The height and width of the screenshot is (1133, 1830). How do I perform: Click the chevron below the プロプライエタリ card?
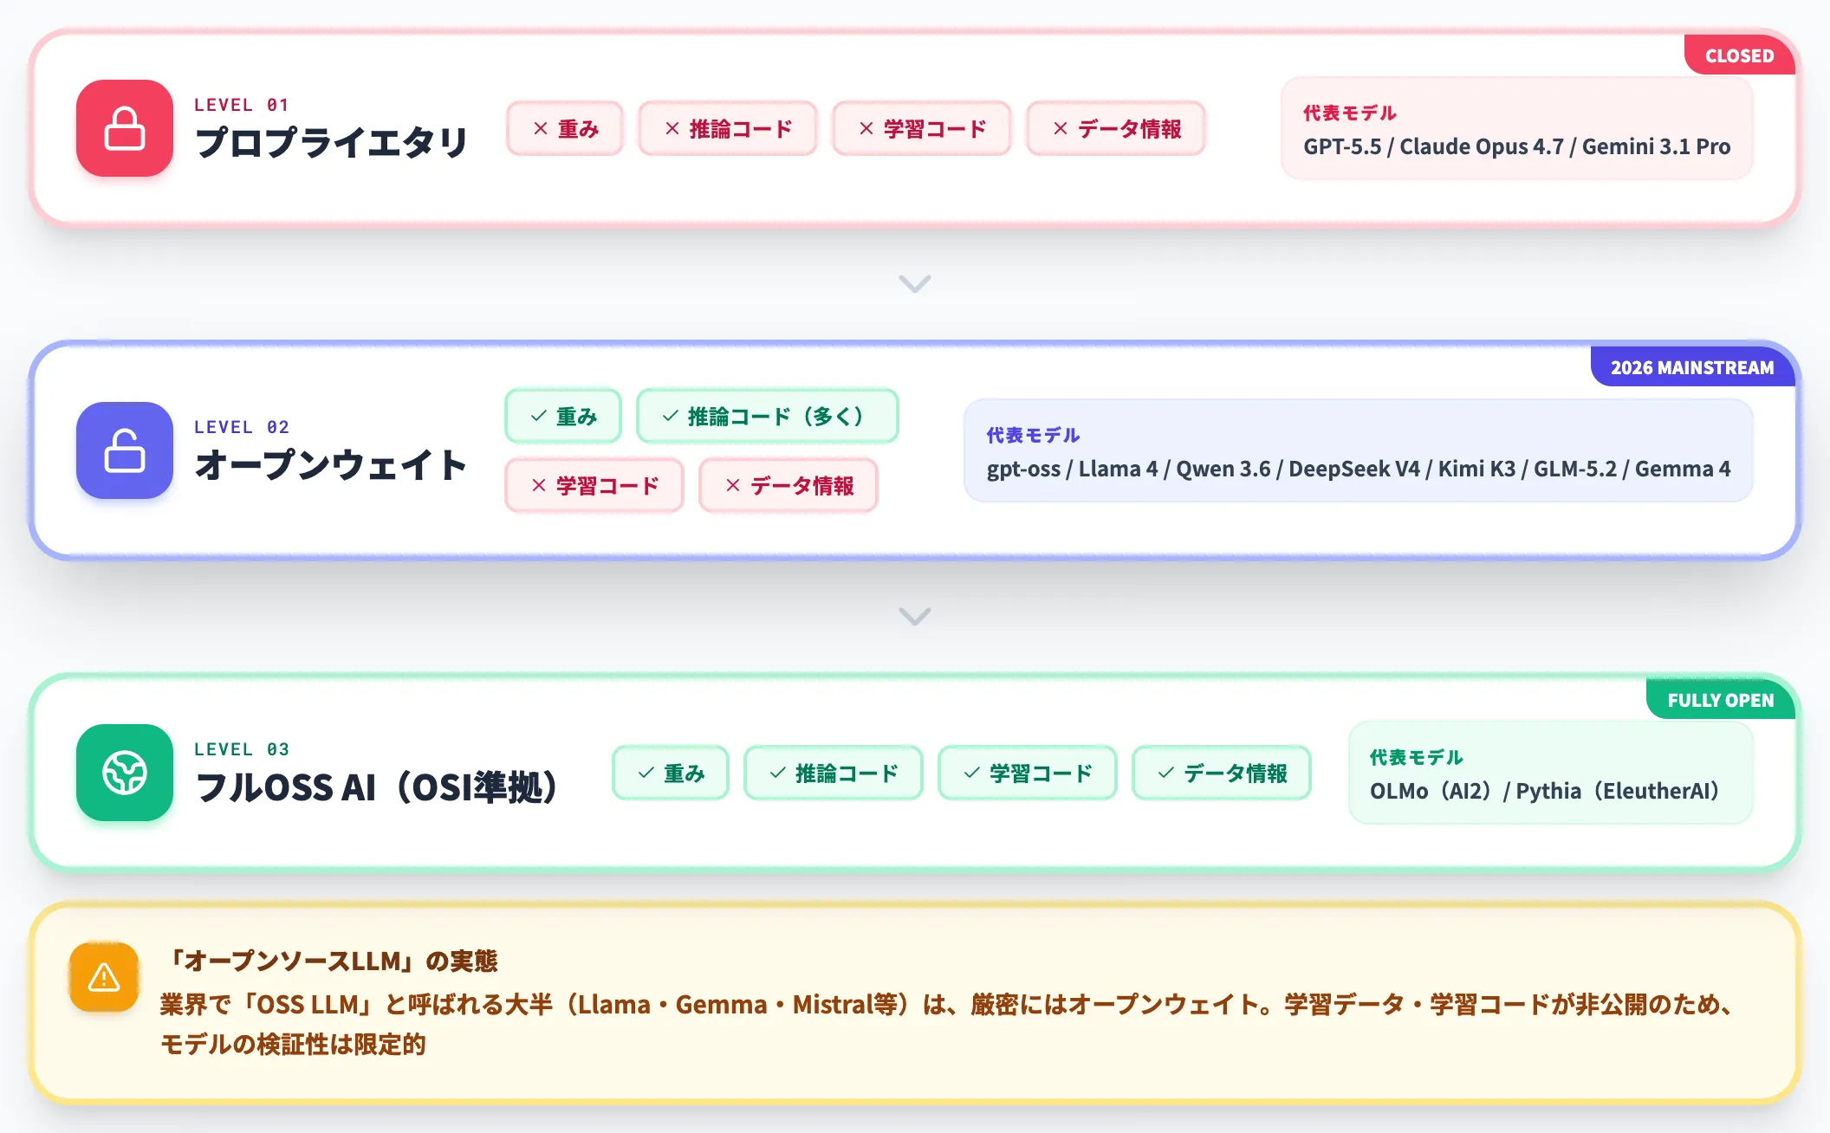tap(915, 283)
